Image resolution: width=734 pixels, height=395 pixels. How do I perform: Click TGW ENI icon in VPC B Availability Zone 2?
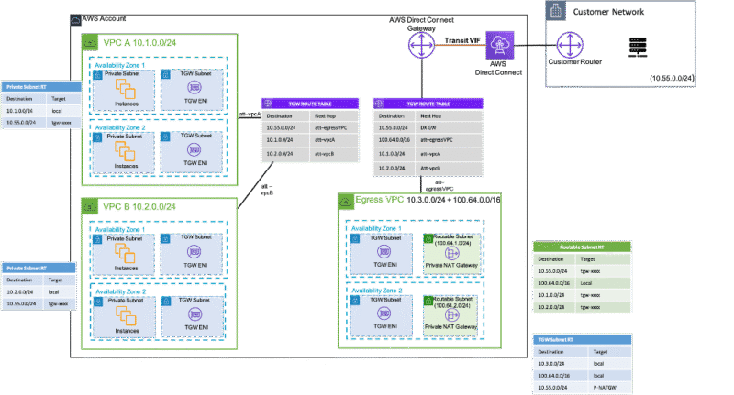[195, 314]
